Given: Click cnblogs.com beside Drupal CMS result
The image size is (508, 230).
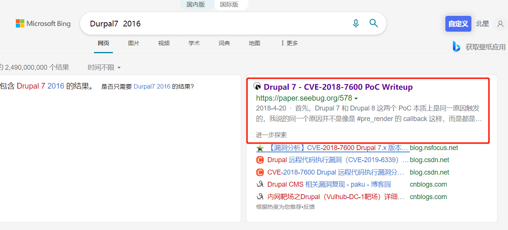Looking at the screenshot, I should pos(428,184).
